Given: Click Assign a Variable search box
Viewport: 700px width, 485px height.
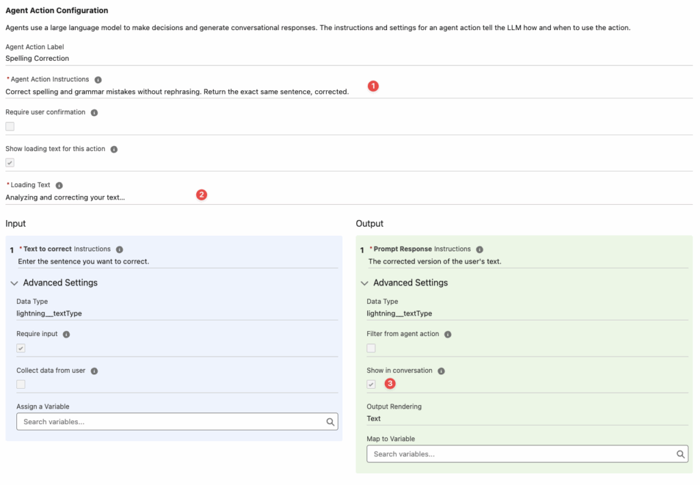Looking at the screenshot, I should point(177,422).
